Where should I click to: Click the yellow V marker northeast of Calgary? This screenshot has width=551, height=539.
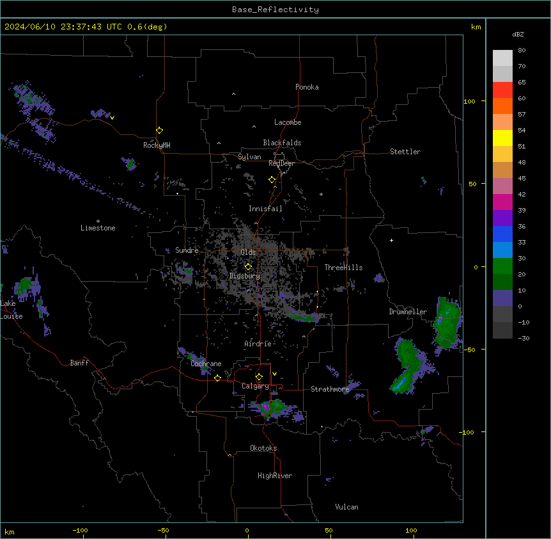[274, 374]
